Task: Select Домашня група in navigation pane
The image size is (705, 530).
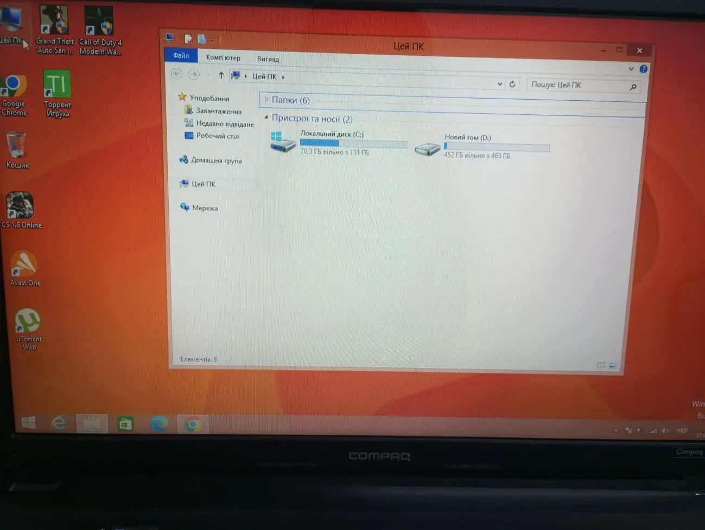Action: click(x=211, y=160)
